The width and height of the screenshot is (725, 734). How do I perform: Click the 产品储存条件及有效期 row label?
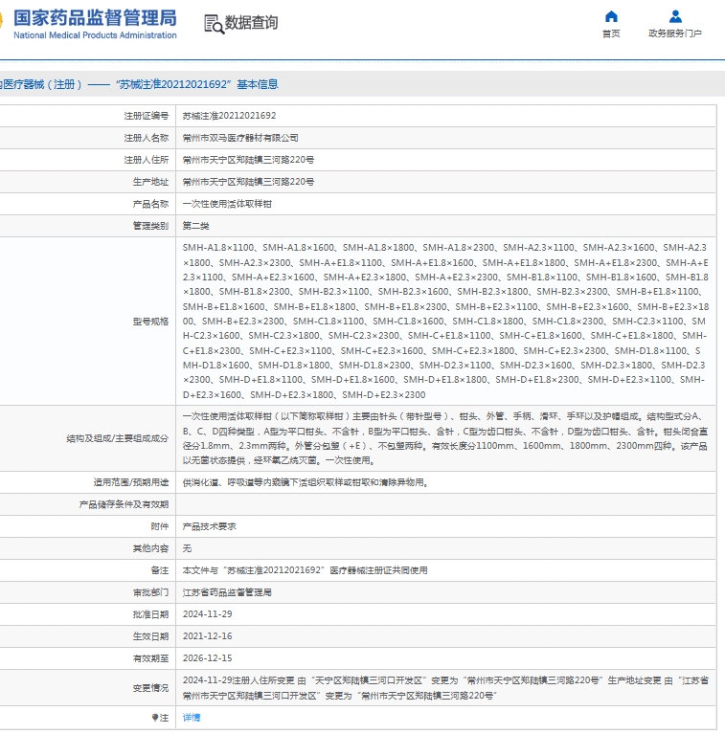tap(125, 504)
